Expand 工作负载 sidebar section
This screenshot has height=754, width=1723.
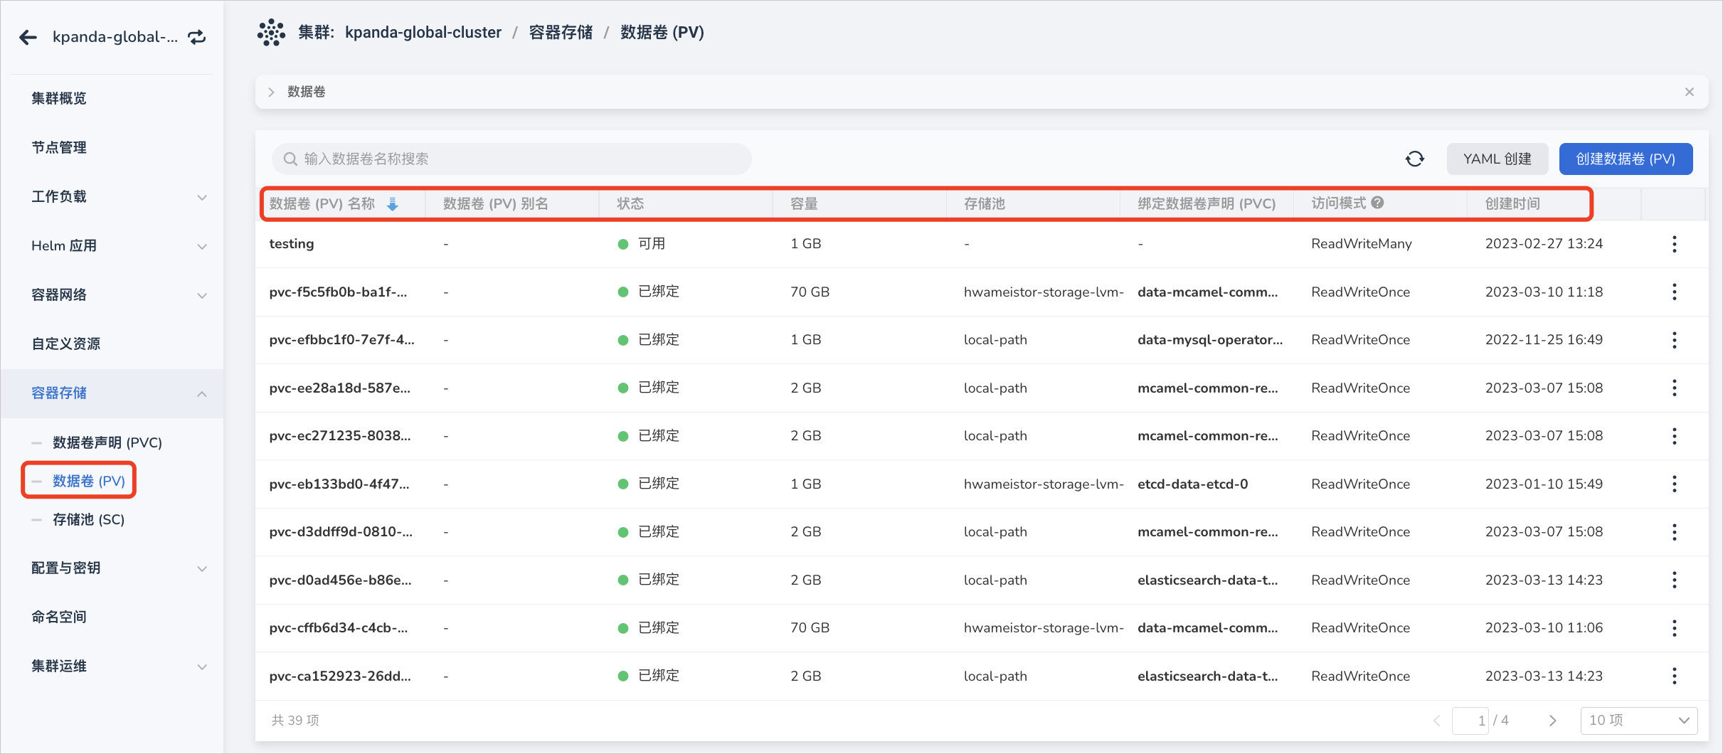202,197
